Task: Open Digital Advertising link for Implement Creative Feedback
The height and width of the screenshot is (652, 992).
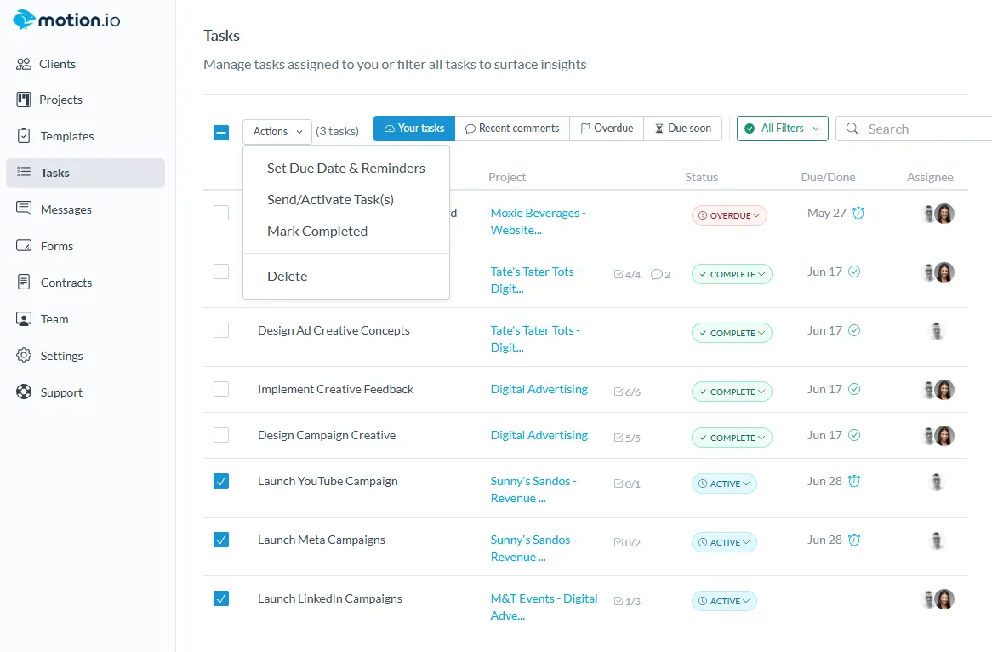Action: [539, 389]
